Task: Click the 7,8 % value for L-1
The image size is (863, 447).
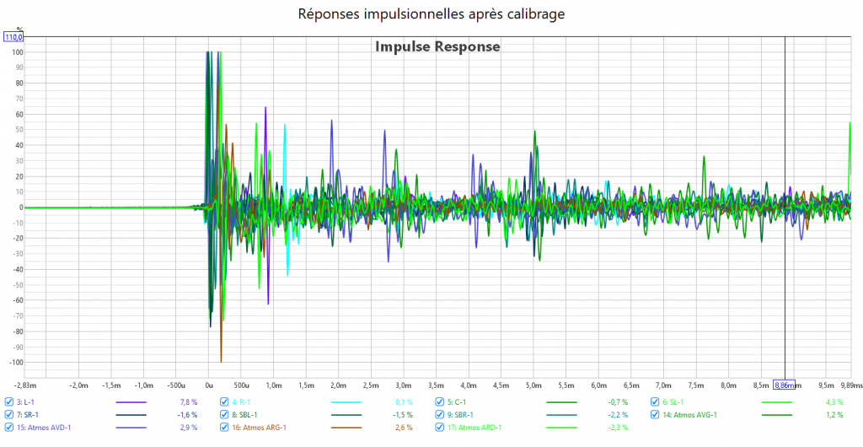Action: click(188, 402)
